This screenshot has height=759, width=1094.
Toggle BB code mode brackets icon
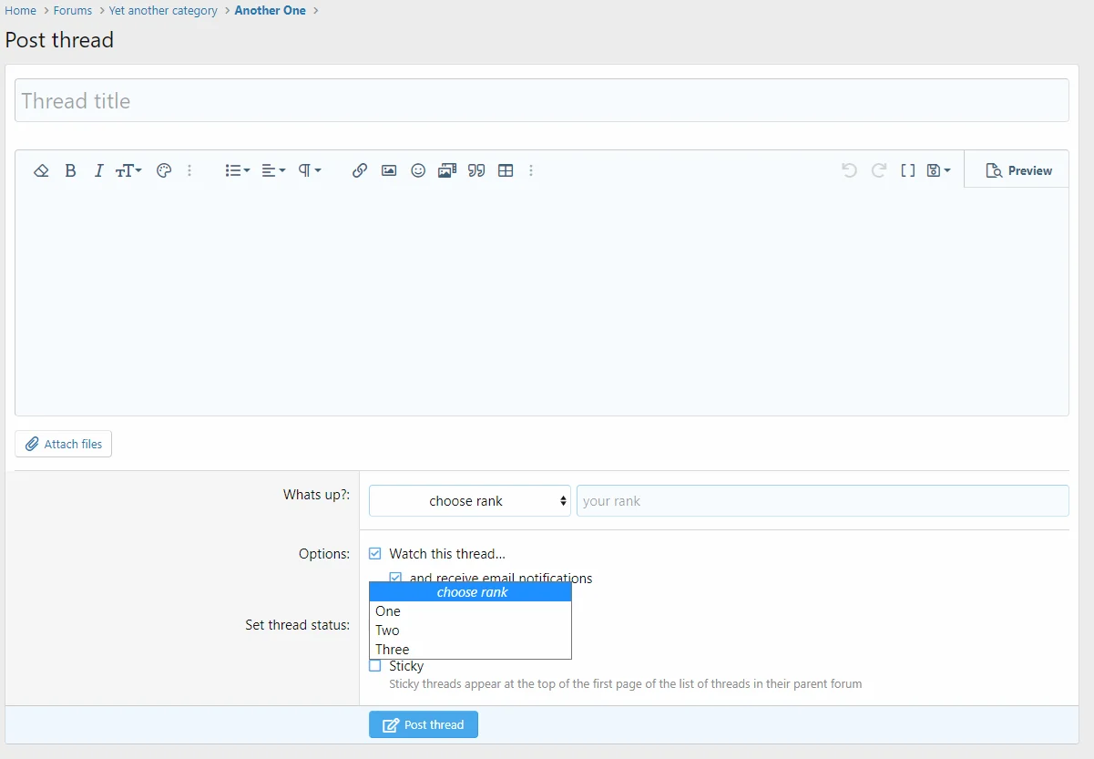click(x=907, y=170)
